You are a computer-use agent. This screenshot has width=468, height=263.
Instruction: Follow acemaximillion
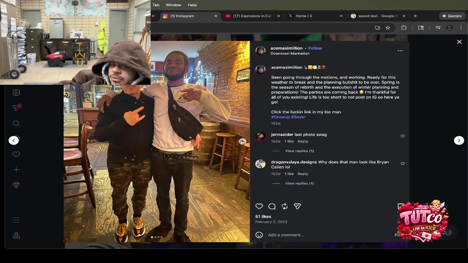point(315,48)
